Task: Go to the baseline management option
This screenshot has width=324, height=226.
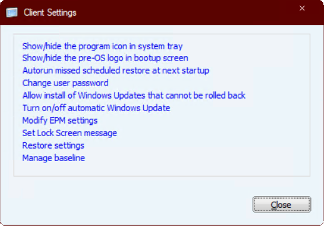Action: tap(54, 158)
